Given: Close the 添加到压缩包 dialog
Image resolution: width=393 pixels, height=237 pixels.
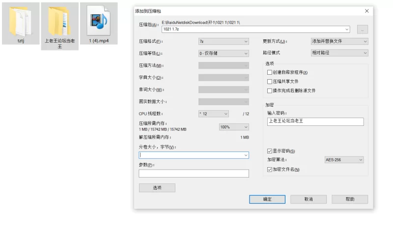Looking at the screenshot, I should pos(366,11).
